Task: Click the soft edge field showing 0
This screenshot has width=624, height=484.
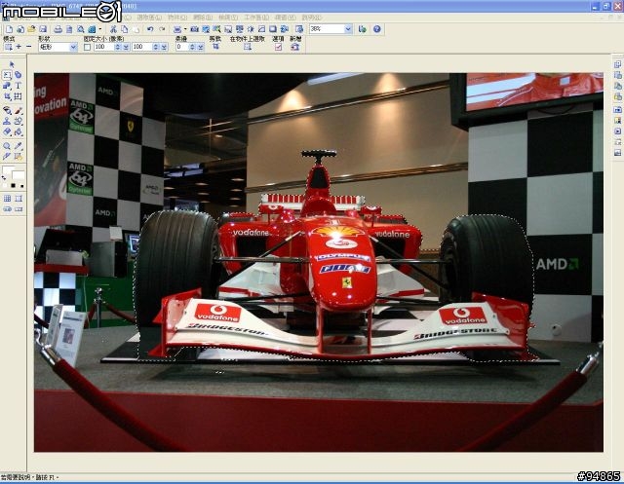Action: [182, 47]
